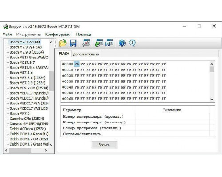Screen dimensions: 222x177
Task: Select Bosch M7.9.7.1 GM in tree
Action: tap(24, 42)
